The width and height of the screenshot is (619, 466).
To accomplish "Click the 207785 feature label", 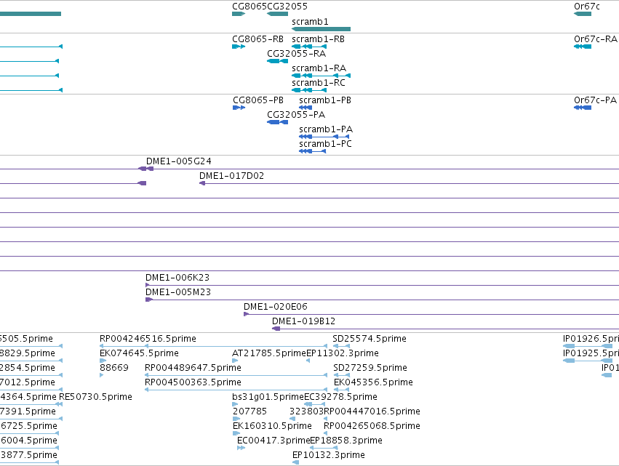I will [x=250, y=411].
